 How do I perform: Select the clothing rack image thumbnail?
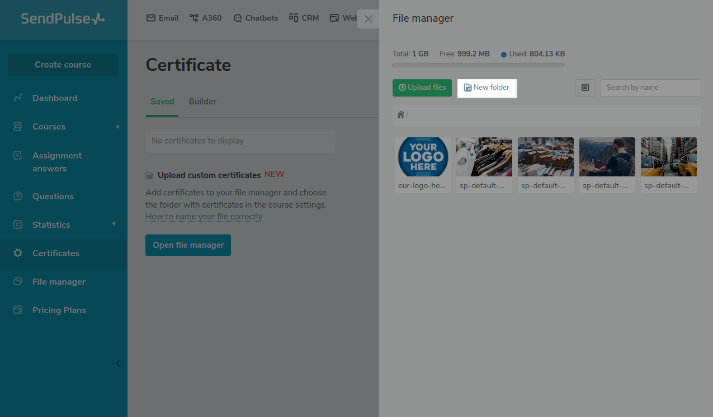484,157
